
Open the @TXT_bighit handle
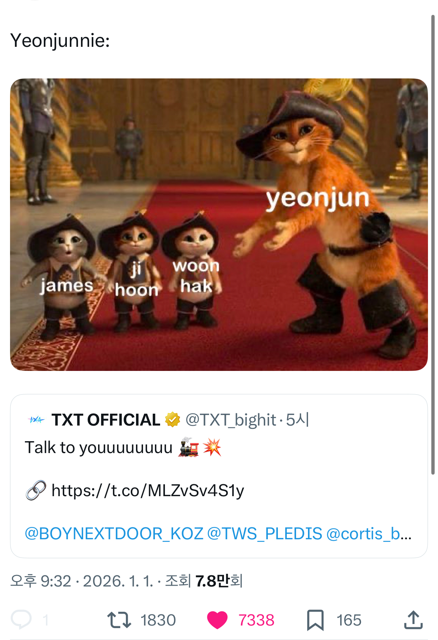tap(231, 420)
